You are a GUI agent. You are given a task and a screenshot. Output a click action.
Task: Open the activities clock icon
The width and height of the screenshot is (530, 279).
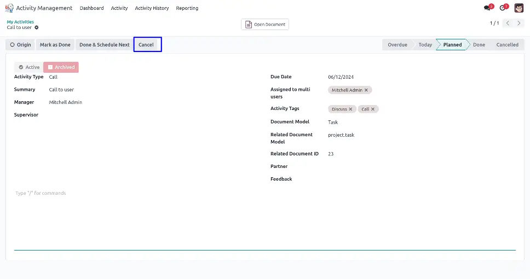click(x=503, y=8)
